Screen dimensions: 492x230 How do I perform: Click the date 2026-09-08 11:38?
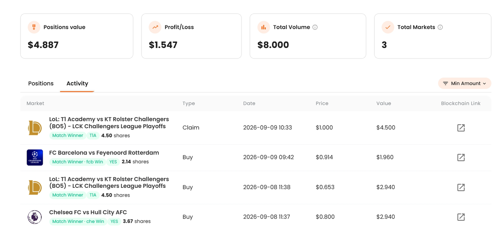(267, 187)
